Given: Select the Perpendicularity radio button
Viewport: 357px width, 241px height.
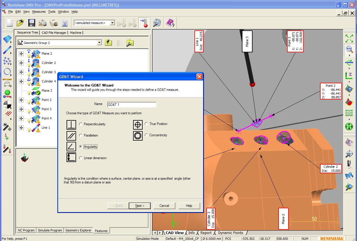Looking at the screenshot, I should pos(81,124).
